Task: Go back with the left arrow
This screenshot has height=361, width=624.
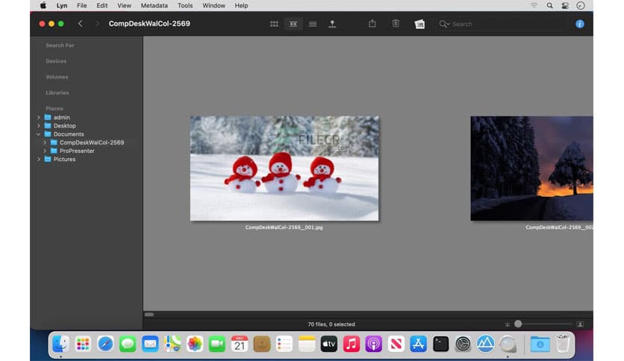Action: 81,24
